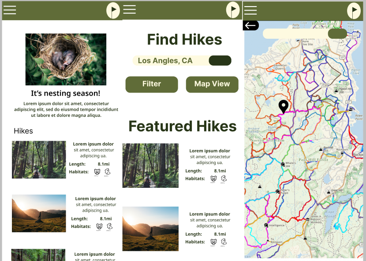Click the "It's nesting season!" heading
This screenshot has height=261, width=366.
coord(66,93)
